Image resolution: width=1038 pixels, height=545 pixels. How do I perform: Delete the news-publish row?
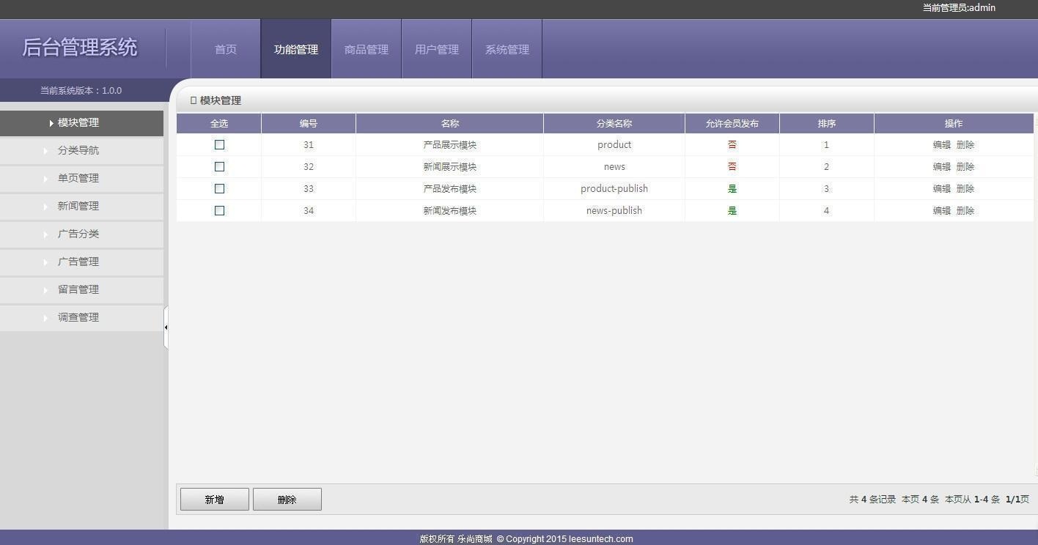965,211
